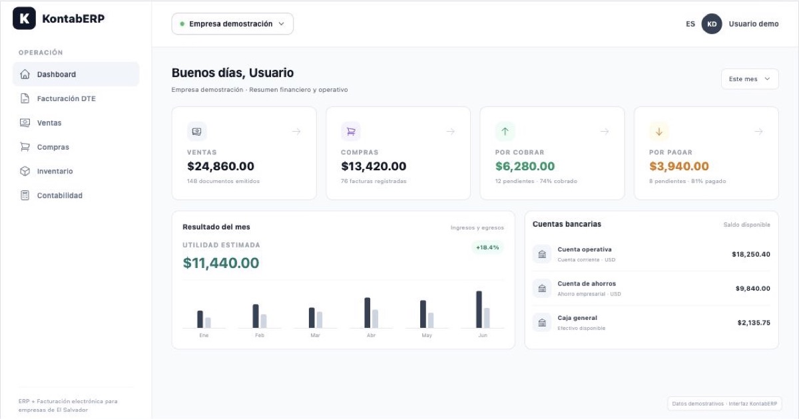Open Por Cobrar card details arrow
Image resolution: width=799 pixels, height=419 pixels.
pyautogui.click(x=605, y=132)
